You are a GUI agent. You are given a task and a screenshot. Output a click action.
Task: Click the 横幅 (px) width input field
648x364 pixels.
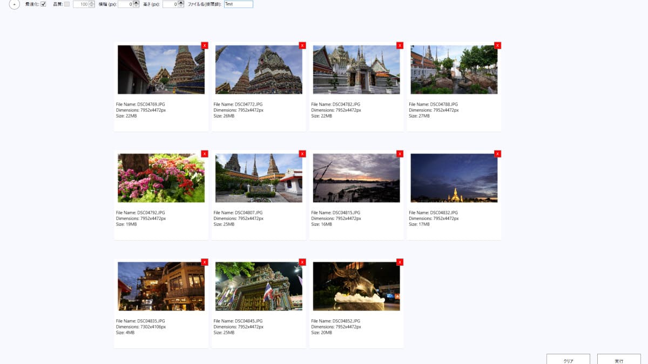point(125,4)
